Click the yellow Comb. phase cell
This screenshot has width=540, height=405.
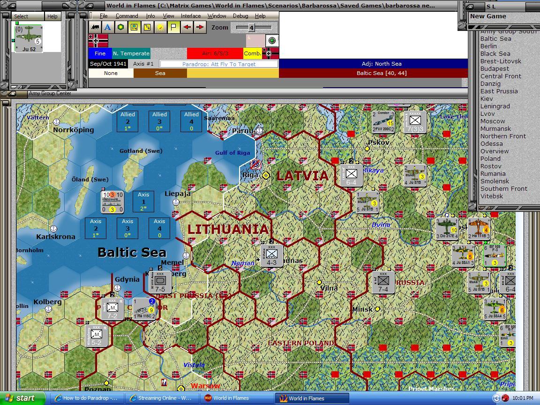(253, 53)
